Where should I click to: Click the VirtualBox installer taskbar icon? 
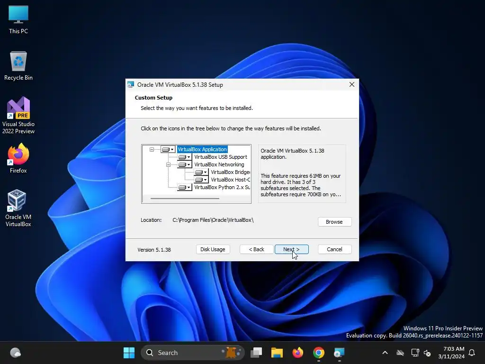339,353
